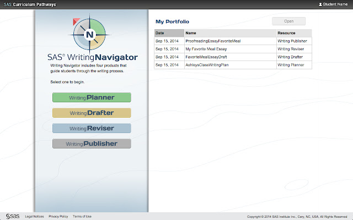353x220 pixels.
Task: Click the date of FavoriteMealEssayDraft row
Action: tap(167, 57)
